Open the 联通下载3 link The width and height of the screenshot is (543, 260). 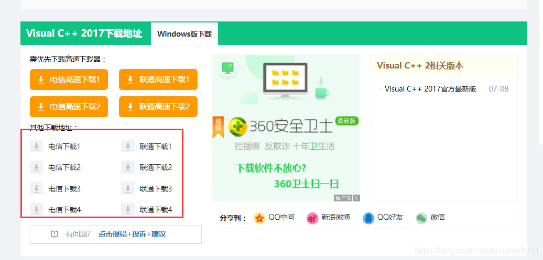tap(156, 189)
